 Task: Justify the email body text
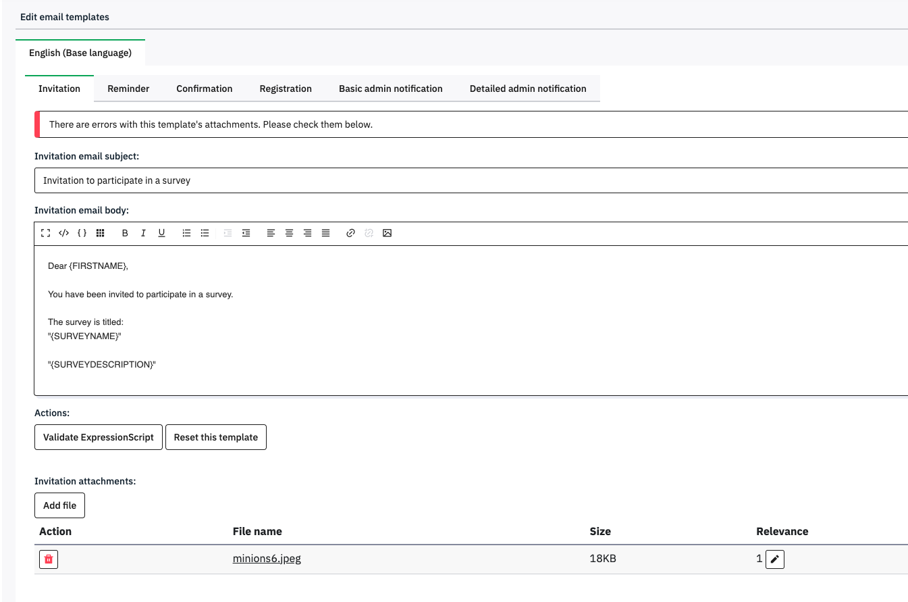tap(325, 233)
